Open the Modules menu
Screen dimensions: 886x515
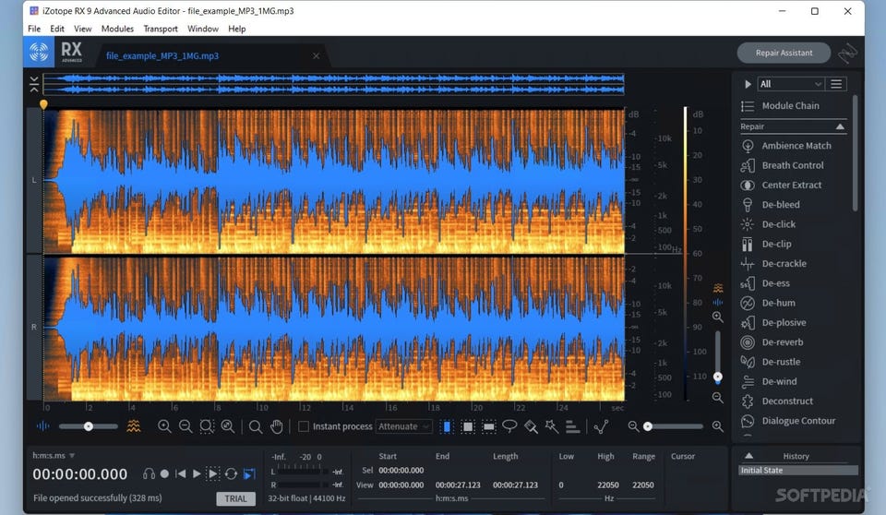click(x=117, y=29)
